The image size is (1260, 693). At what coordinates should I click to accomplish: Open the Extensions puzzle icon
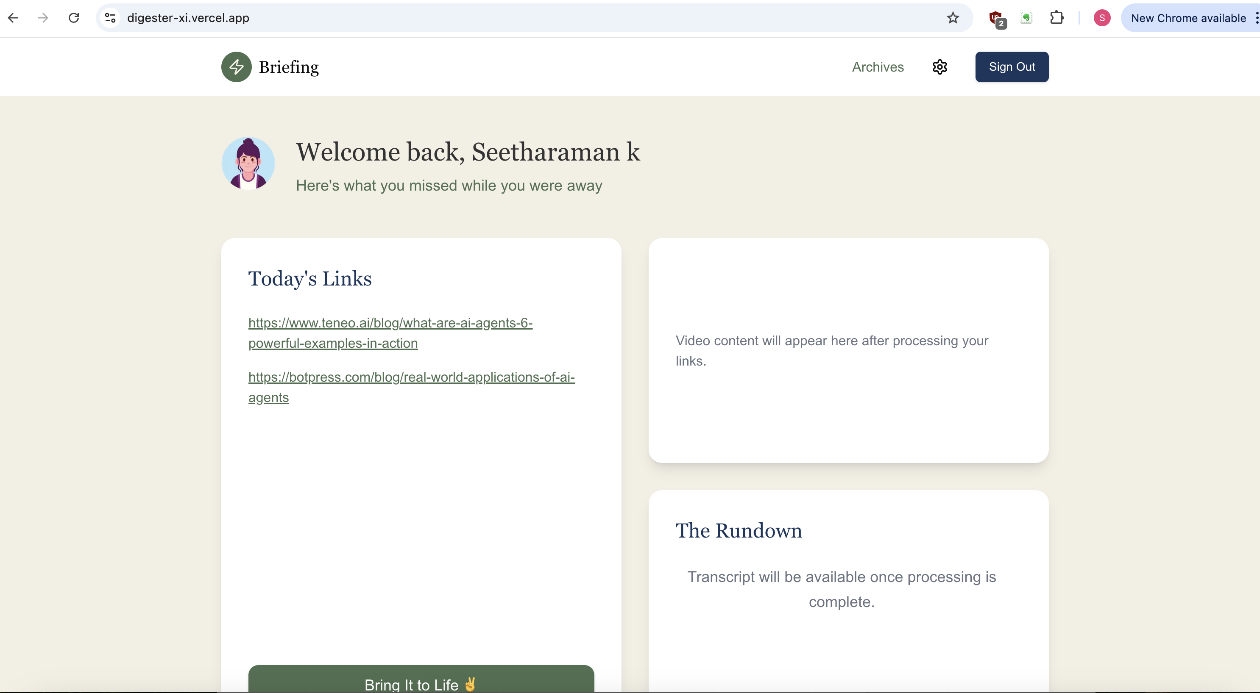[x=1057, y=18]
